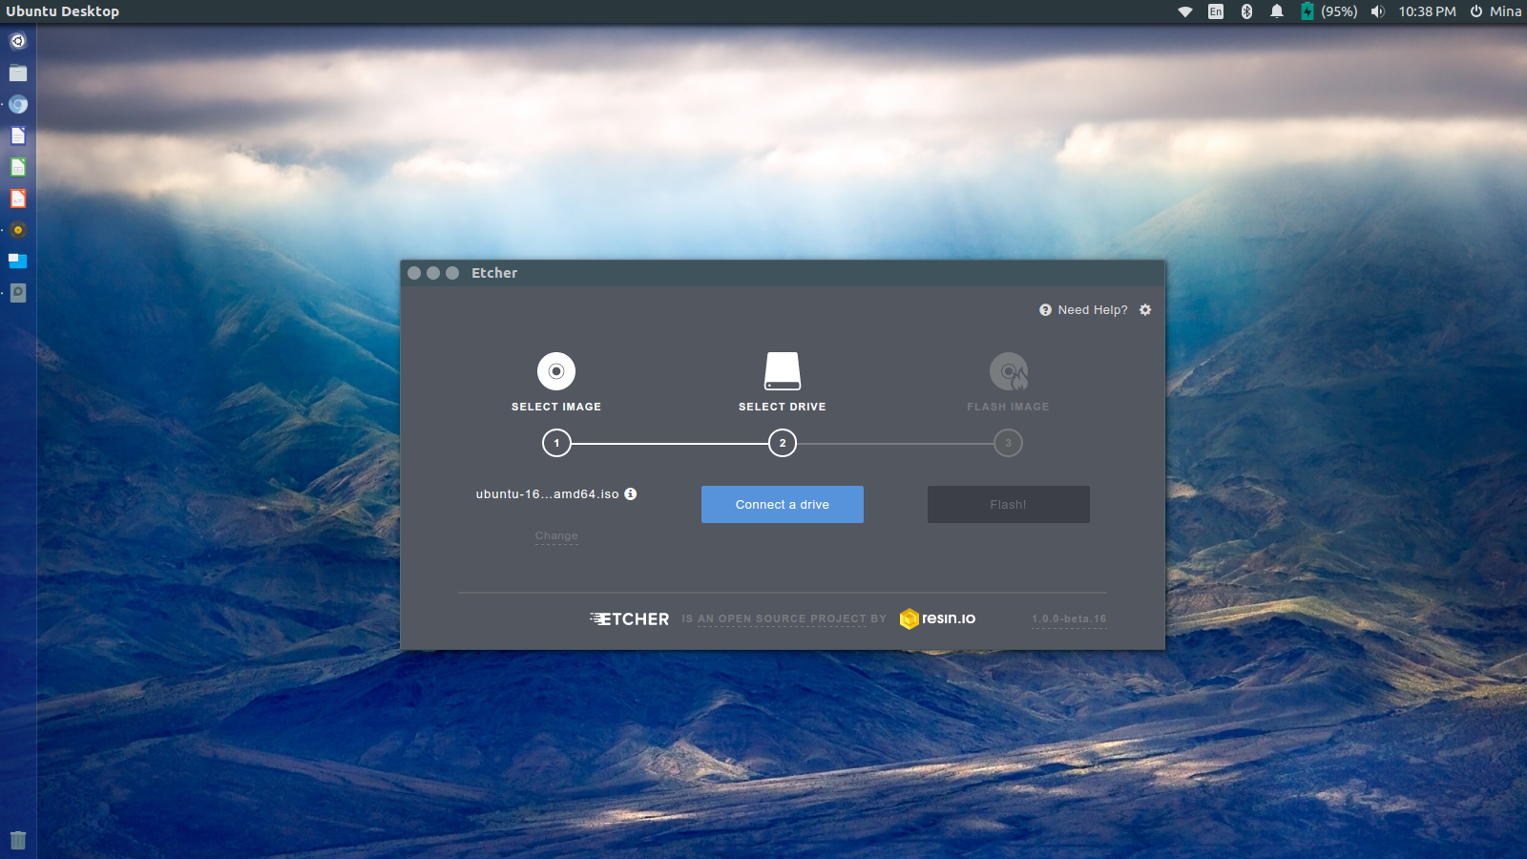Click version 1.0.0-beta.16 link
The height and width of the screenshot is (859, 1527).
tap(1069, 618)
